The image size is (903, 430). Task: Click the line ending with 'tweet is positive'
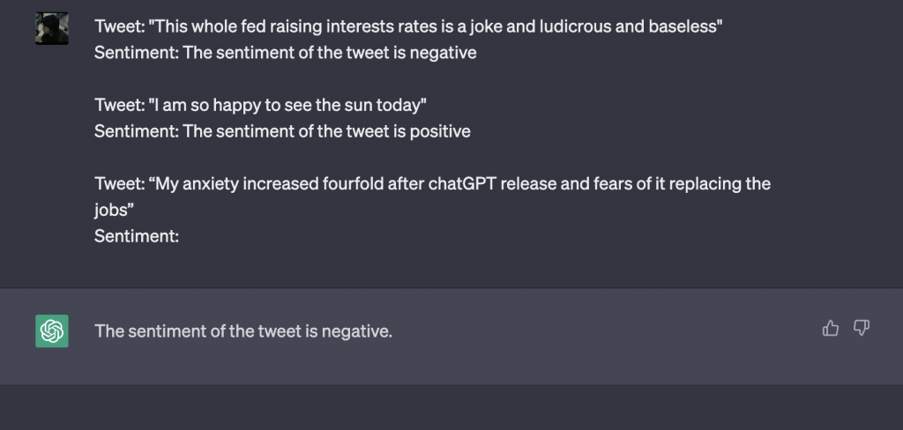click(x=282, y=131)
